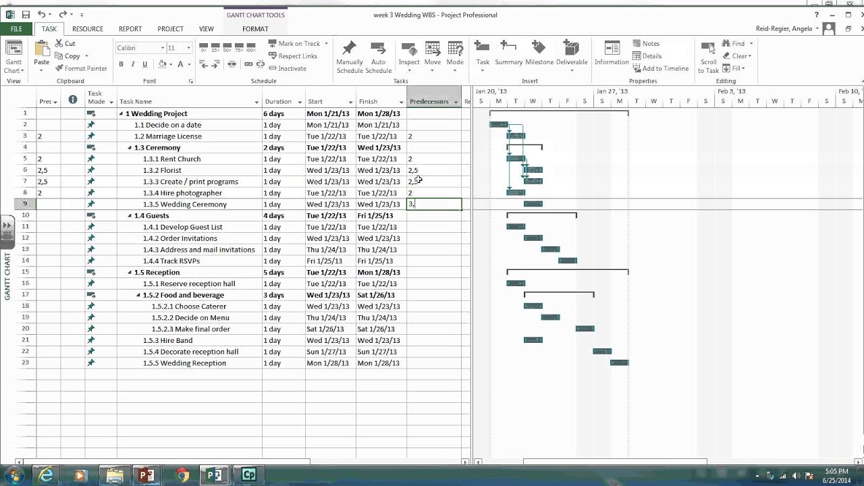The height and width of the screenshot is (486, 864).
Task: Cut the selected content
Action: coord(65,43)
